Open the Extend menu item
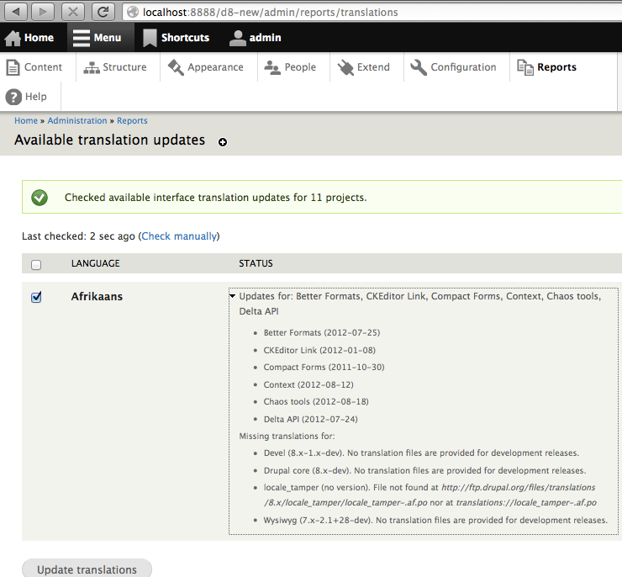Image resolution: width=622 pixels, height=577 pixels. pos(364,67)
